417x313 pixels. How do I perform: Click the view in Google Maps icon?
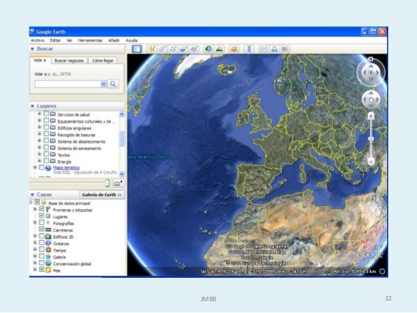point(285,49)
